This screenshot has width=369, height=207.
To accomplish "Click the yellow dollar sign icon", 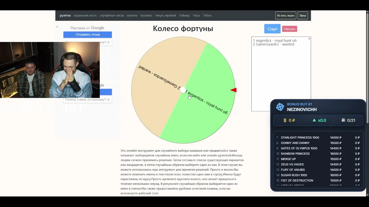I will click(285, 120).
